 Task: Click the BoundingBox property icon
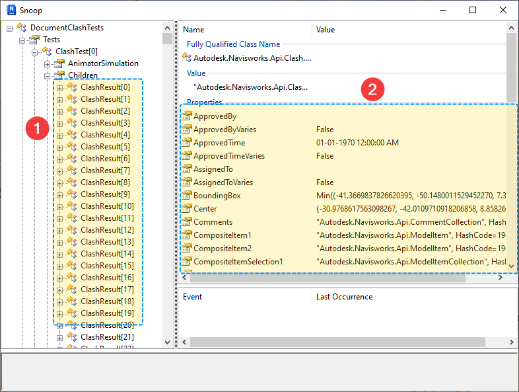[x=186, y=196]
